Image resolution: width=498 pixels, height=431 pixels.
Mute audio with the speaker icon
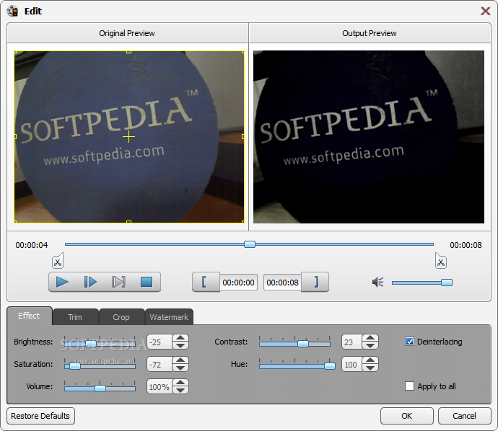(378, 282)
